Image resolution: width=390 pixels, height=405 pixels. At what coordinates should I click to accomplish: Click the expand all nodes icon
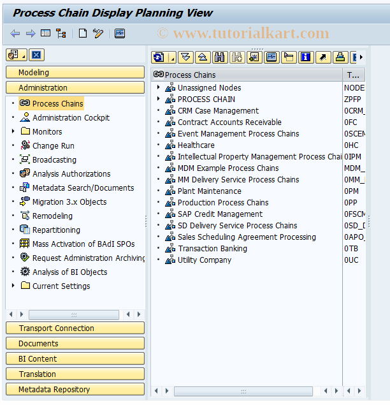click(x=185, y=57)
